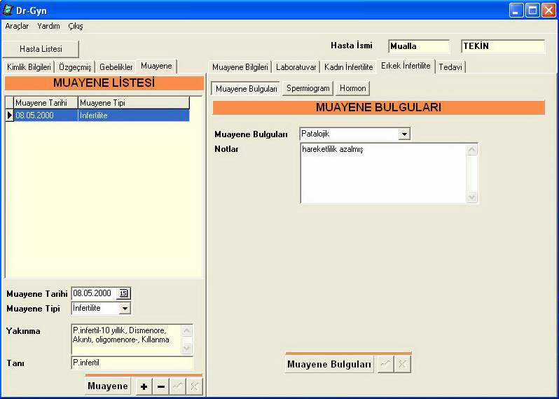The width and height of the screenshot is (559, 399).
Task: Click the plus icon to add examination
Action: (144, 387)
